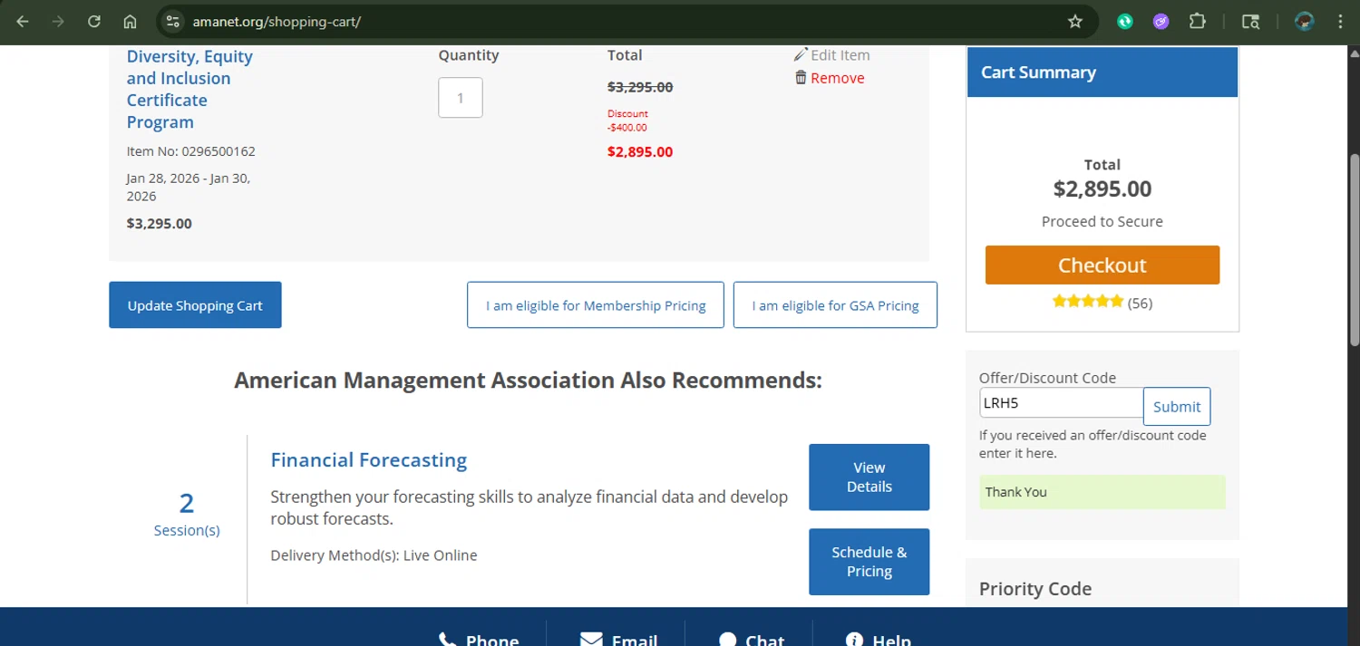Proceed with the orange Checkout button
Screen dimensions: 1360x646
[x=1103, y=265]
